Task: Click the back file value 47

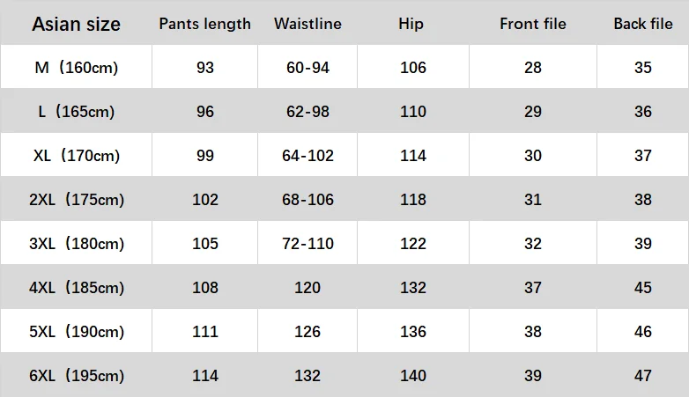Action: point(643,376)
